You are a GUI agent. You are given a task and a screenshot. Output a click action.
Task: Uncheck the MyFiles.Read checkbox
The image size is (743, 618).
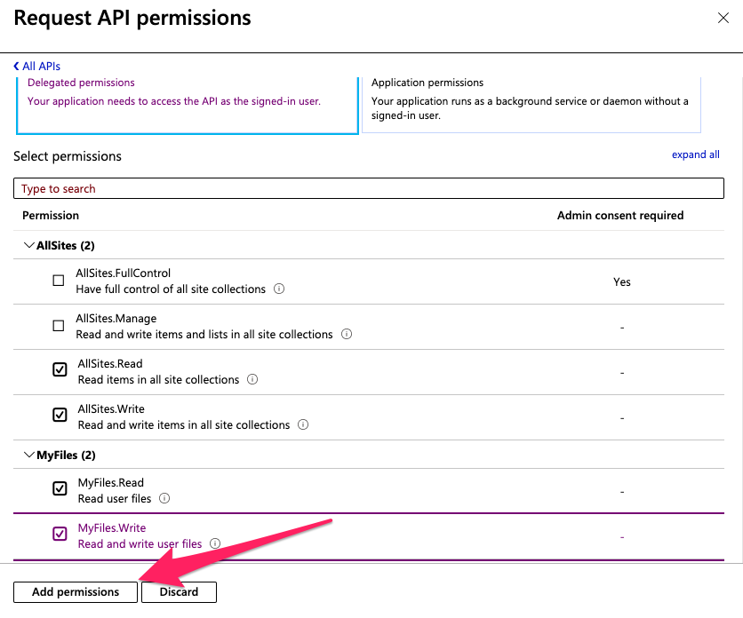click(x=60, y=488)
